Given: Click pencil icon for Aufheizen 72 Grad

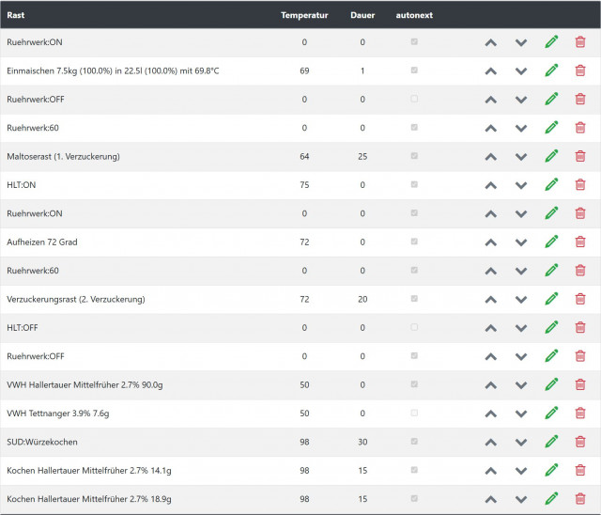Looking at the screenshot, I should 551,242.
